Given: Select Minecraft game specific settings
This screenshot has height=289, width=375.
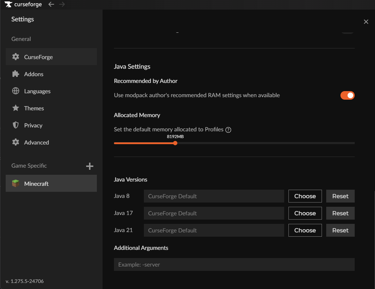Looking at the screenshot, I should point(51,183).
